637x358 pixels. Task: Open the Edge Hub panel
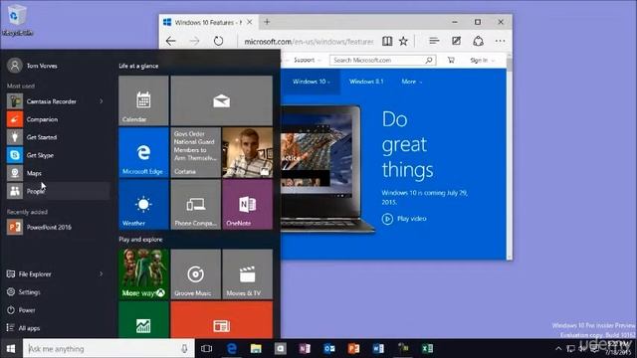(x=434, y=41)
